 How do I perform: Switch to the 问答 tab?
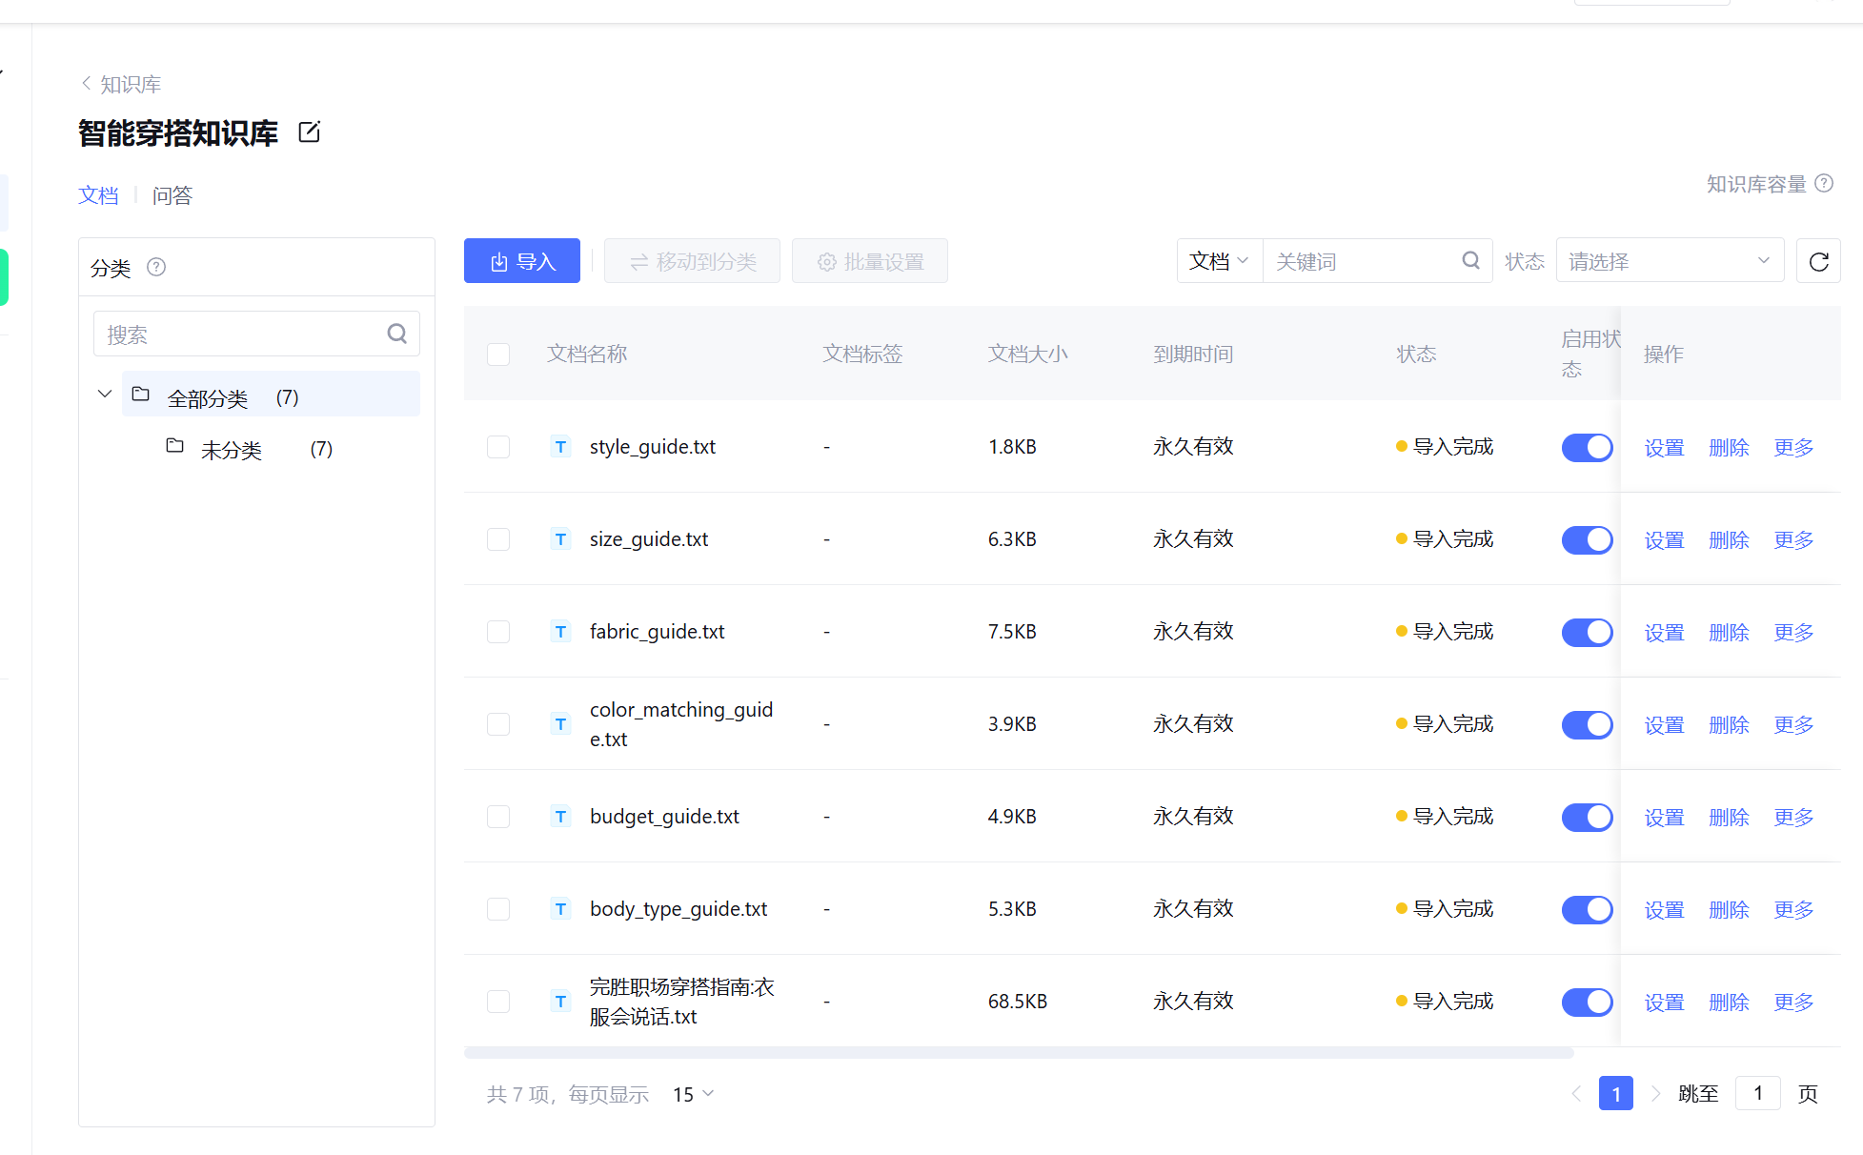(x=172, y=195)
